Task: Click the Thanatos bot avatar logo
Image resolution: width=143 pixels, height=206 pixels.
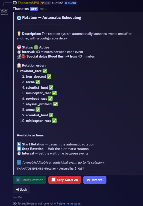Action: [4, 12]
